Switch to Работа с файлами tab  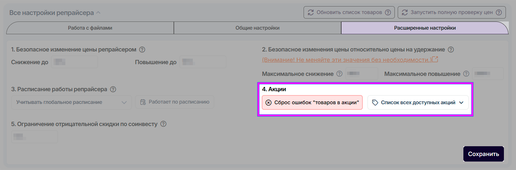pos(90,28)
